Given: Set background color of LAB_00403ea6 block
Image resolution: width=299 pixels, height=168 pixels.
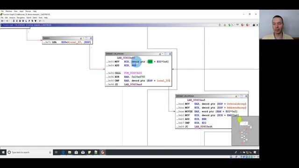Looking at the screenshot, I should 236,96.
